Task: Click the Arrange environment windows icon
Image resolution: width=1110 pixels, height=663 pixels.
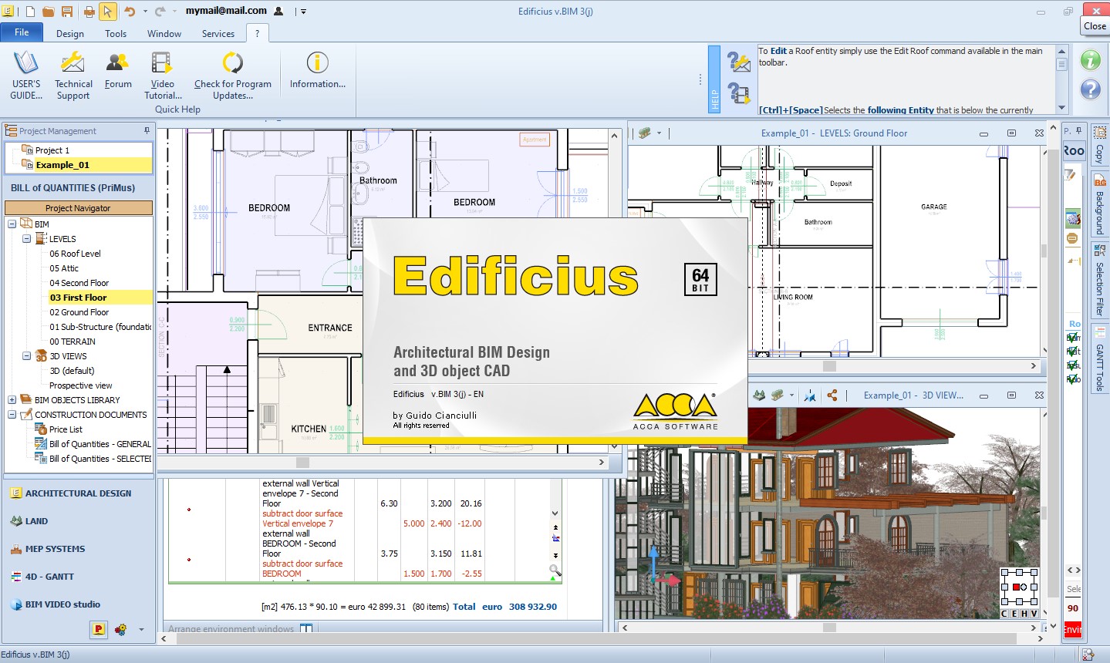Action: [306, 629]
